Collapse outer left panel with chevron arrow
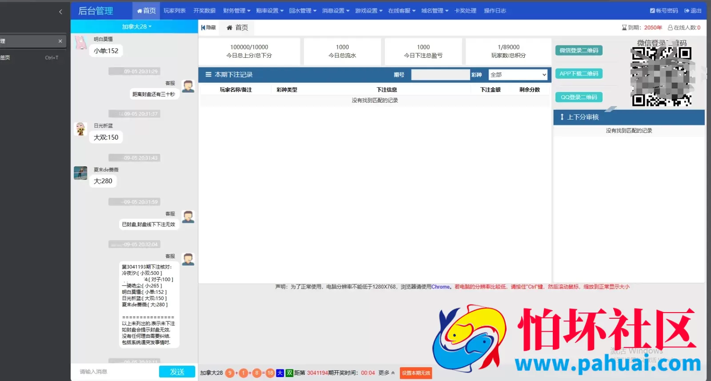The width and height of the screenshot is (711, 381). pos(60,12)
